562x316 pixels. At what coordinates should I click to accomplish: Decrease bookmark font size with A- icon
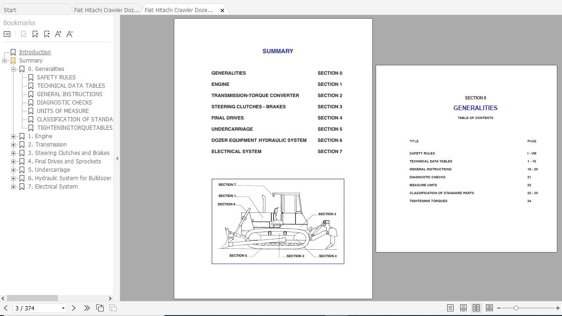tap(70, 34)
